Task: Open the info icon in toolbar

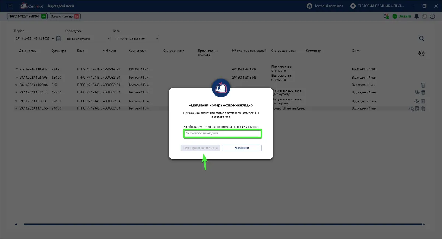Action: [x=432, y=16]
